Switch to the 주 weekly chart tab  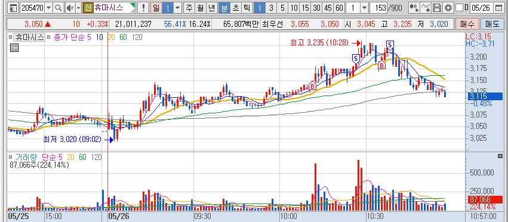click(x=189, y=8)
